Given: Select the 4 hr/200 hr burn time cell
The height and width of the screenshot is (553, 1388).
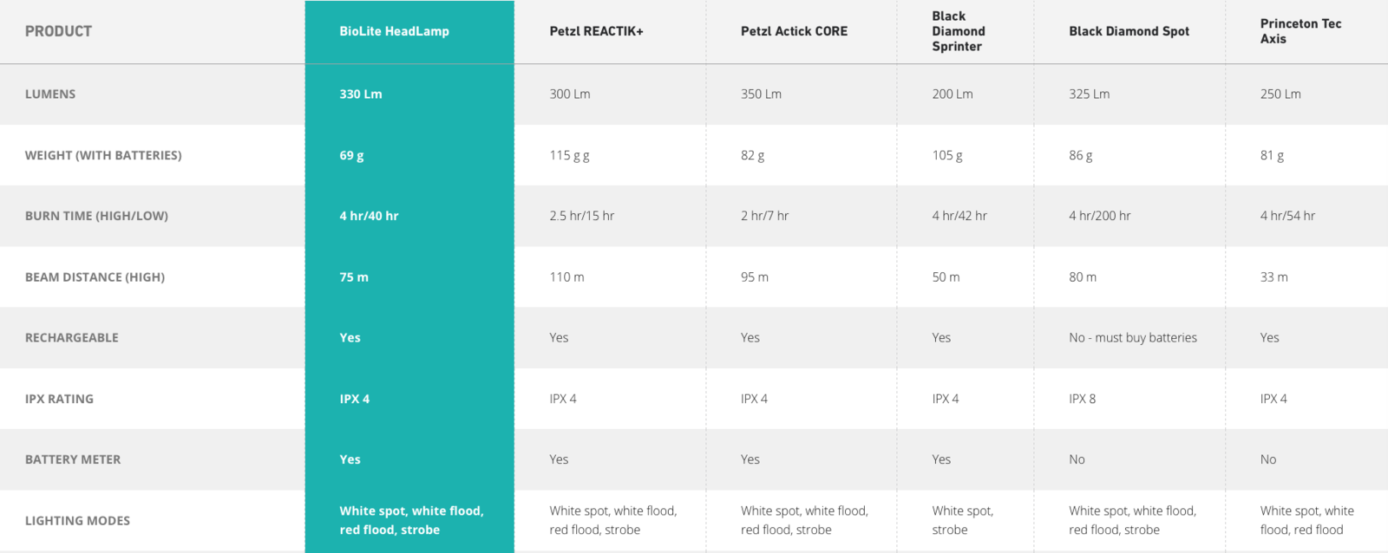Looking at the screenshot, I should tap(1100, 216).
